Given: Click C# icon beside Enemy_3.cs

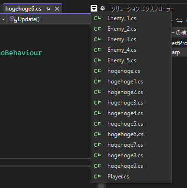Looking at the screenshot, I should click(97, 39).
